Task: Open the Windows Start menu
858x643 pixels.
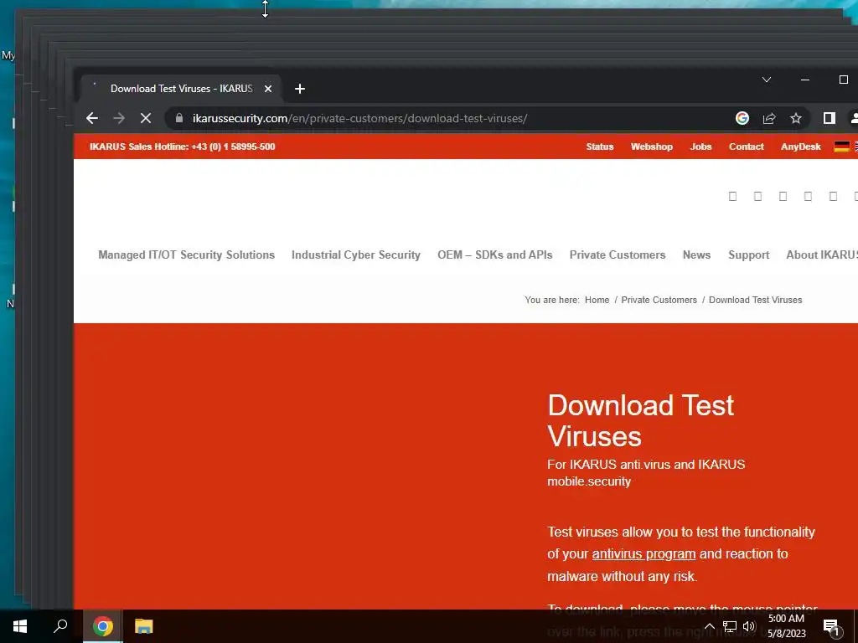Action: [x=20, y=626]
